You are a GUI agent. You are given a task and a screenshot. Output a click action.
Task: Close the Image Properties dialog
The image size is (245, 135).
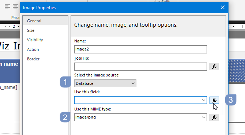point(223,7)
